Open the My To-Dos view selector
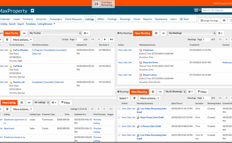Viewport: 232px width, 143px height. coord(55,33)
